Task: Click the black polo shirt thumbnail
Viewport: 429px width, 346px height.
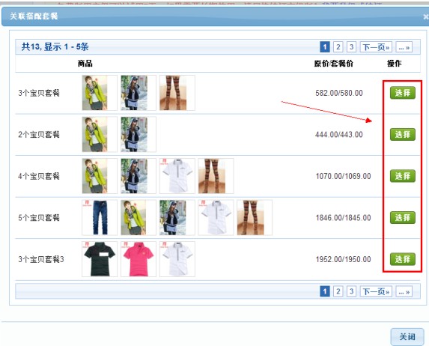Action: (100, 259)
